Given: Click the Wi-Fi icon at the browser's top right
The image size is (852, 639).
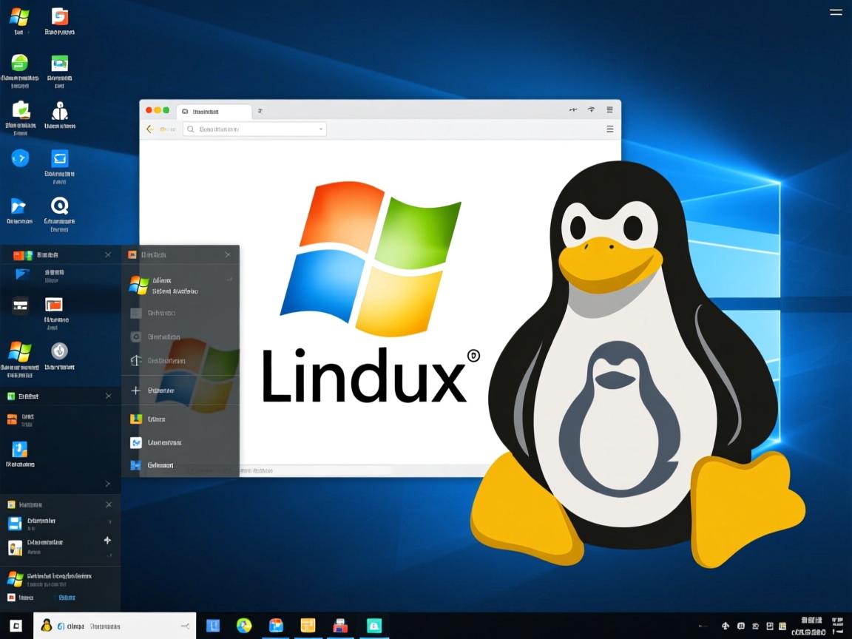Looking at the screenshot, I should point(591,109).
